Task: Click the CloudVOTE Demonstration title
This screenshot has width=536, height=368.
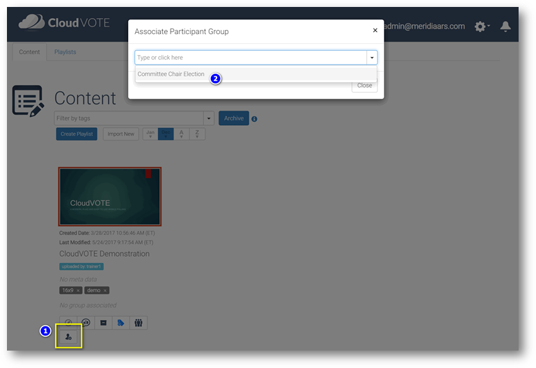Action: [x=104, y=253]
